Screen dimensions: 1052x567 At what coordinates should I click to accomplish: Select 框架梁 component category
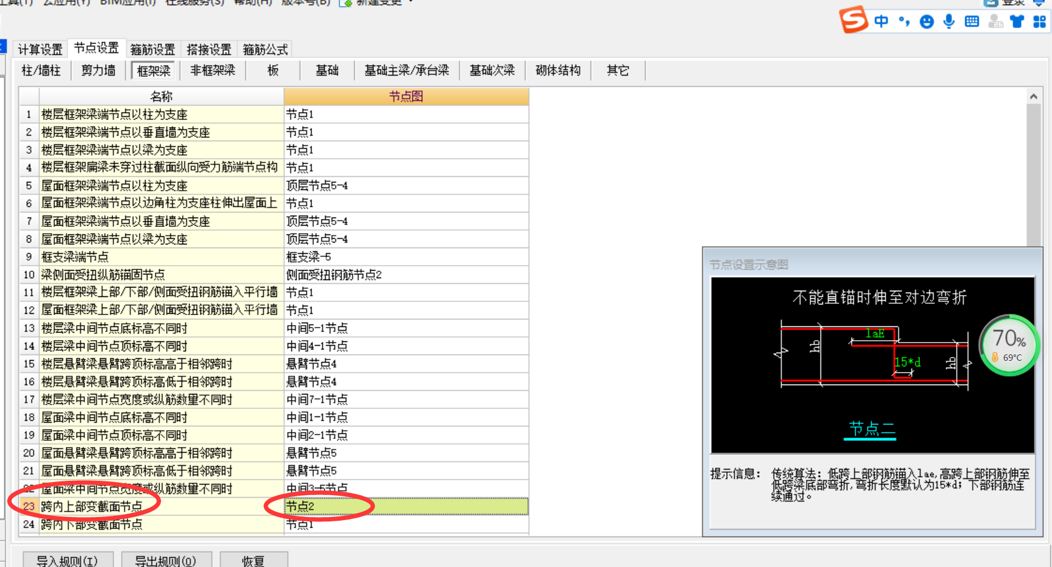(x=154, y=71)
